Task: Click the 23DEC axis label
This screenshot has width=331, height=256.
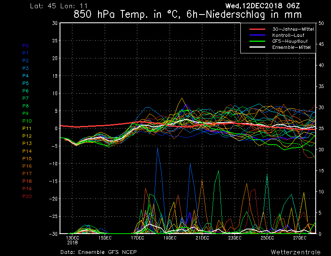Action: 235,238
